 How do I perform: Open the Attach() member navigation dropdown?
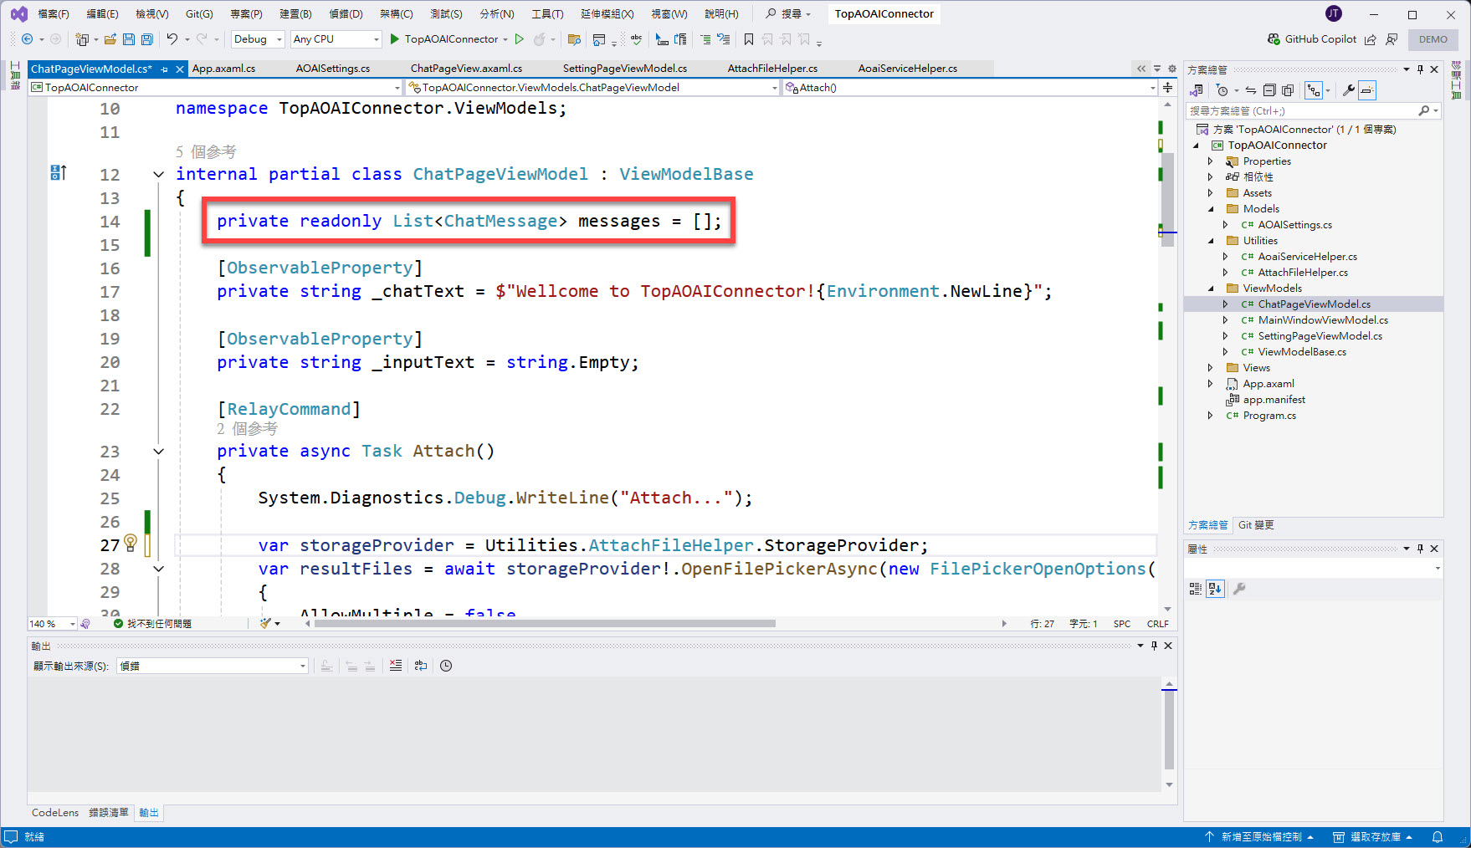(971, 87)
